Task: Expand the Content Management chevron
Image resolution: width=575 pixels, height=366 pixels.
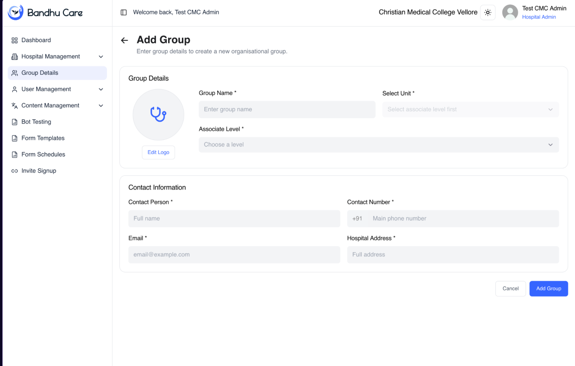Action: pos(101,106)
